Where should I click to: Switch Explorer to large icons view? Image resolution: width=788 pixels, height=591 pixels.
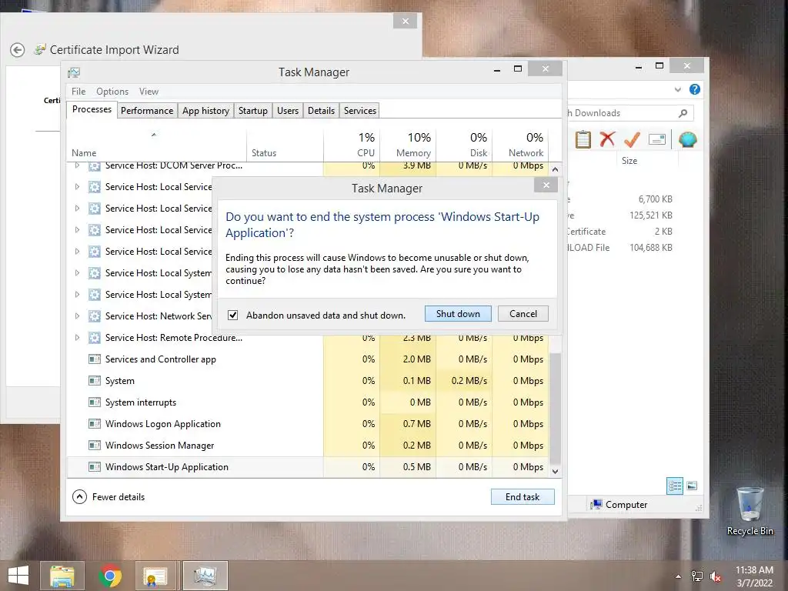point(692,486)
